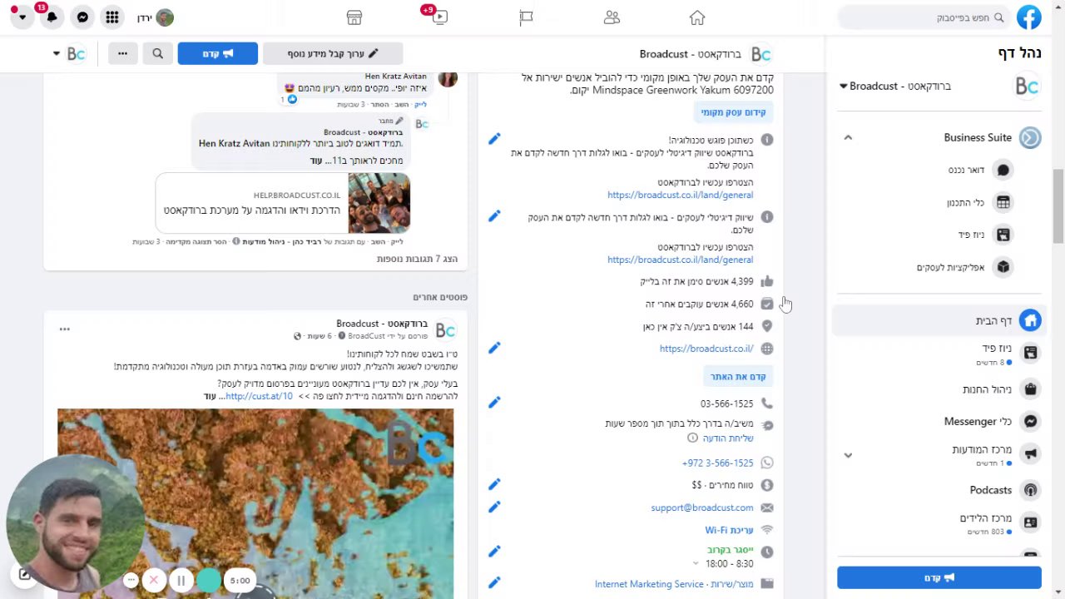Click the 'שליחת הודעה' send message link

point(727,438)
